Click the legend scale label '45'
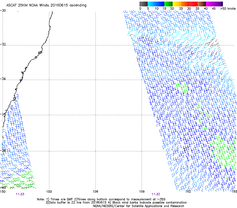The height and width of the screenshot is (208, 237). (214, 8)
